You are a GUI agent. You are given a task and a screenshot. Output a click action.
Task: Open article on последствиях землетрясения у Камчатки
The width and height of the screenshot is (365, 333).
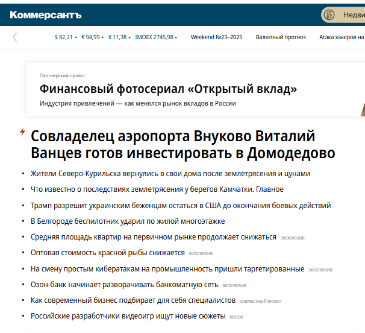pyautogui.click(x=157, y=189)
